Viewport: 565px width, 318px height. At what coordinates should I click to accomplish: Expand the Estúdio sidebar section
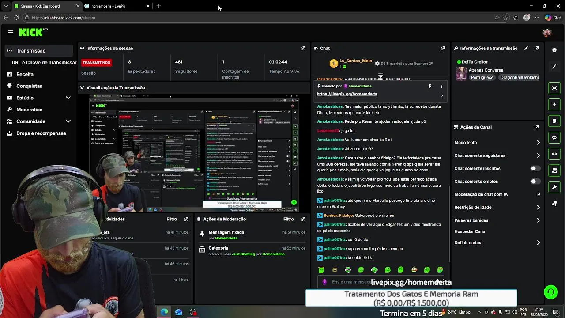click(x=68, y=98)
